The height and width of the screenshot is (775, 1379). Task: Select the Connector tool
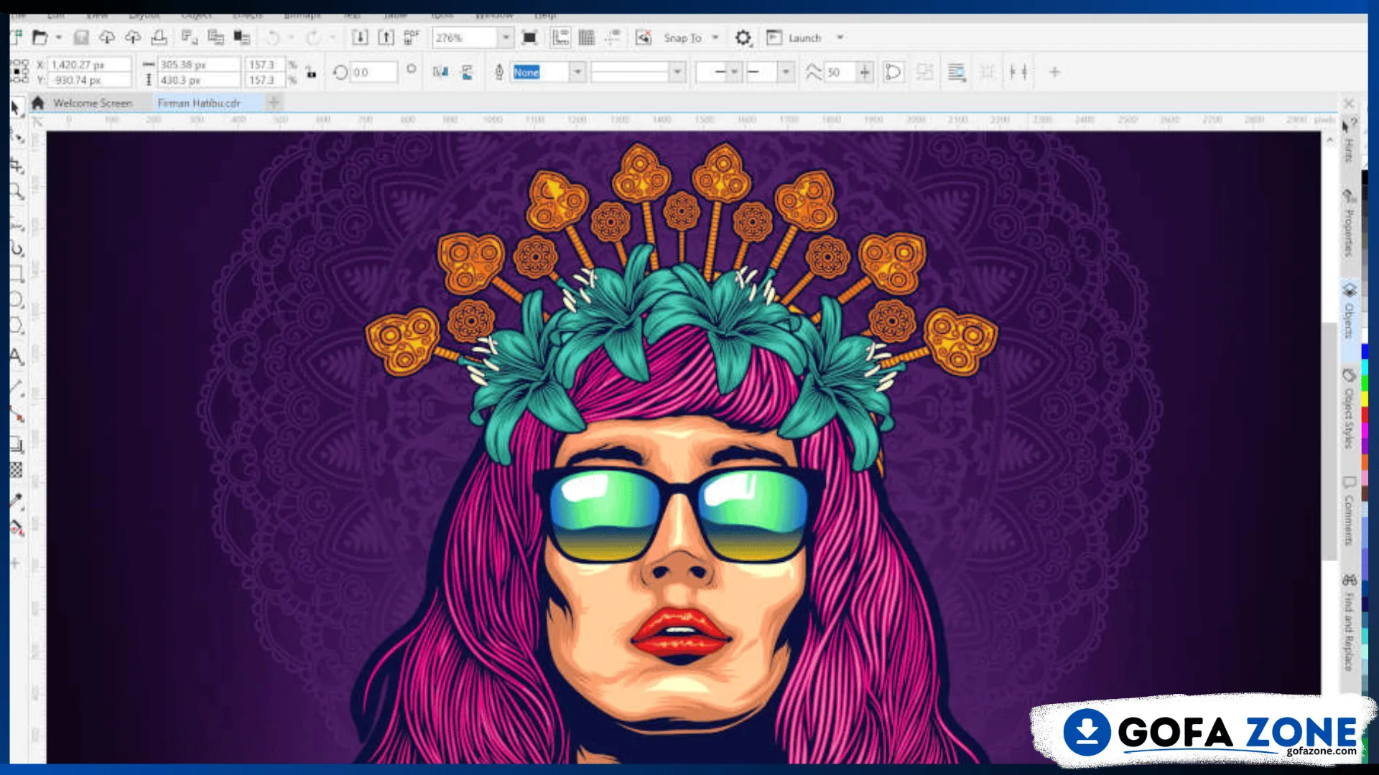[x=16, y=414]
